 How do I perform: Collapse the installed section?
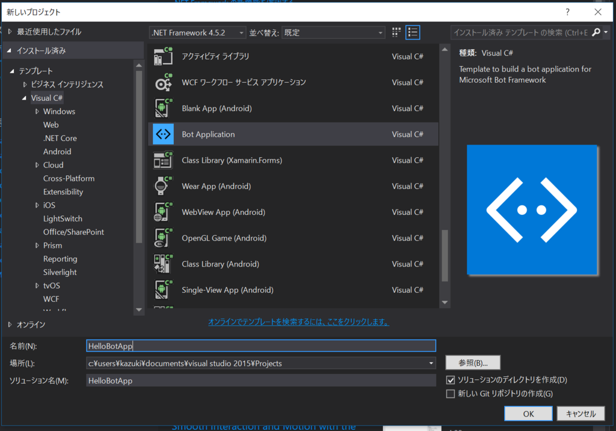click(x=10, y=50)
